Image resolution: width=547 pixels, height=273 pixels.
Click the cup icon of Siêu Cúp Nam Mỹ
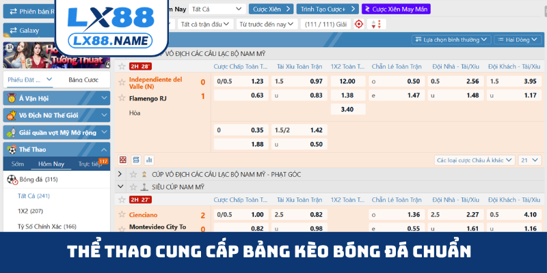(144, 187)
